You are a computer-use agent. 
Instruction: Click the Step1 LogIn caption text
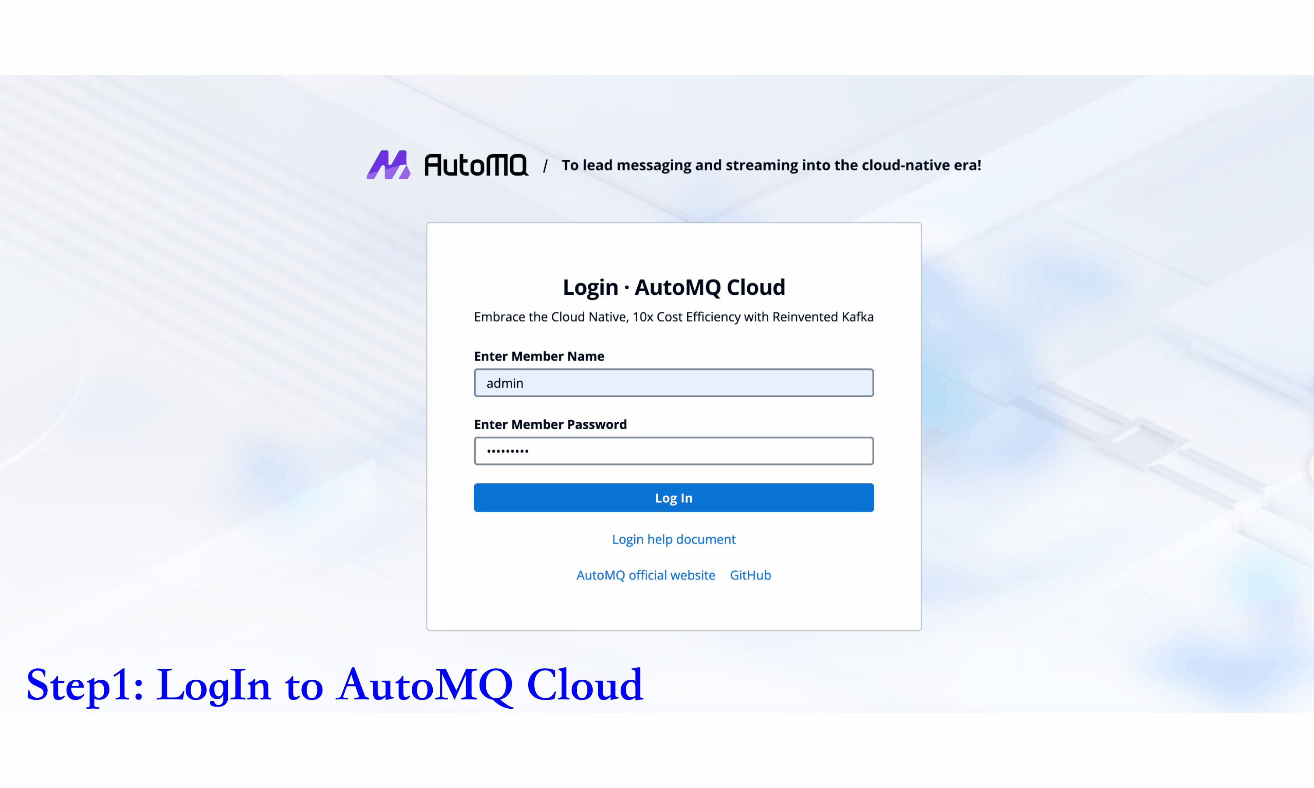point(335,685)
